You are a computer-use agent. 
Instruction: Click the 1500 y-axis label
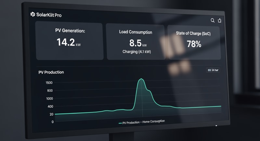point(49,82)
